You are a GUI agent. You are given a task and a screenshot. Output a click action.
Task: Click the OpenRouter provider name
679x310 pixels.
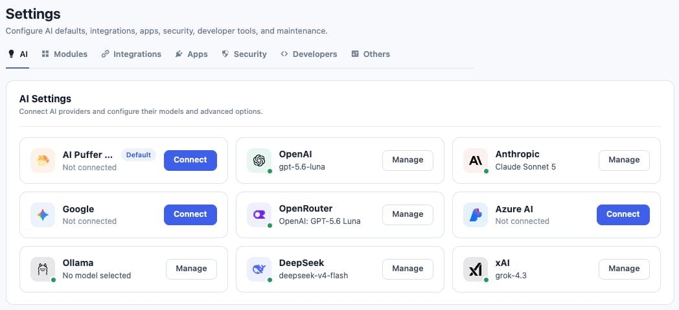tap(306, 209)
